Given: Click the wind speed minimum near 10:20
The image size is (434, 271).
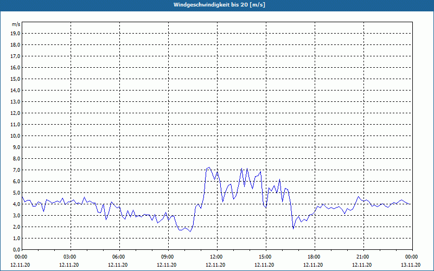Looking at the screenshot, I should [x=190, y=231].
